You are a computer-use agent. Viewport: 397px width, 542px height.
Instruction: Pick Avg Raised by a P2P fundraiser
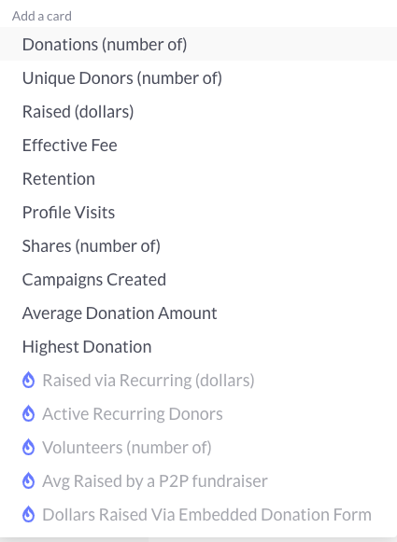[x=198, y=480]
